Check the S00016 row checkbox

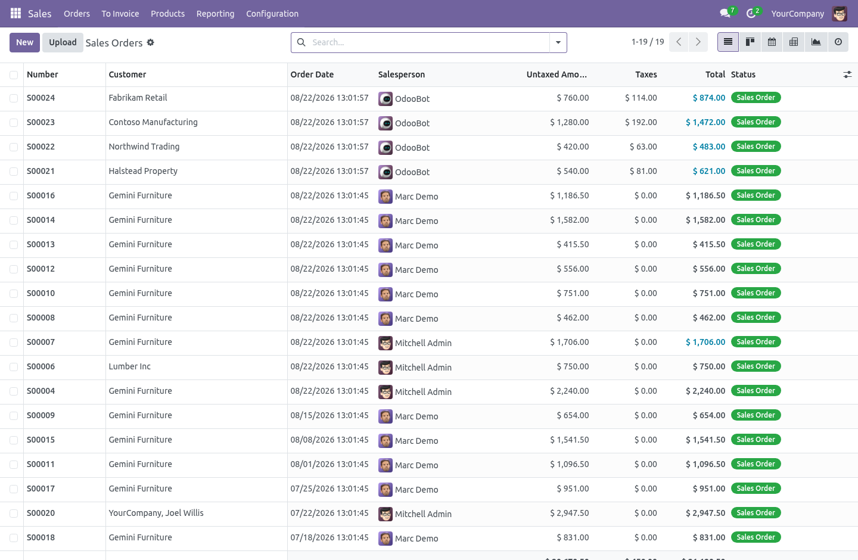tap(14, 196)
